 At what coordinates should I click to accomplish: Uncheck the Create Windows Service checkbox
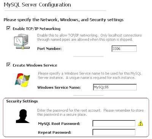tap(8, 65)
